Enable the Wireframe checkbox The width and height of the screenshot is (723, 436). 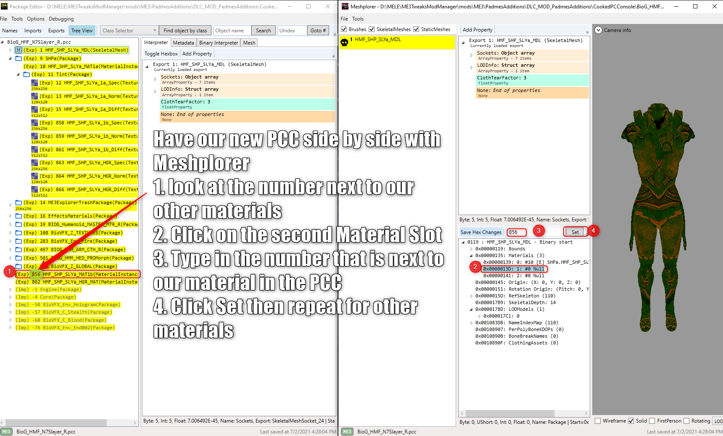pyautogui.click(x=598, y=421)
